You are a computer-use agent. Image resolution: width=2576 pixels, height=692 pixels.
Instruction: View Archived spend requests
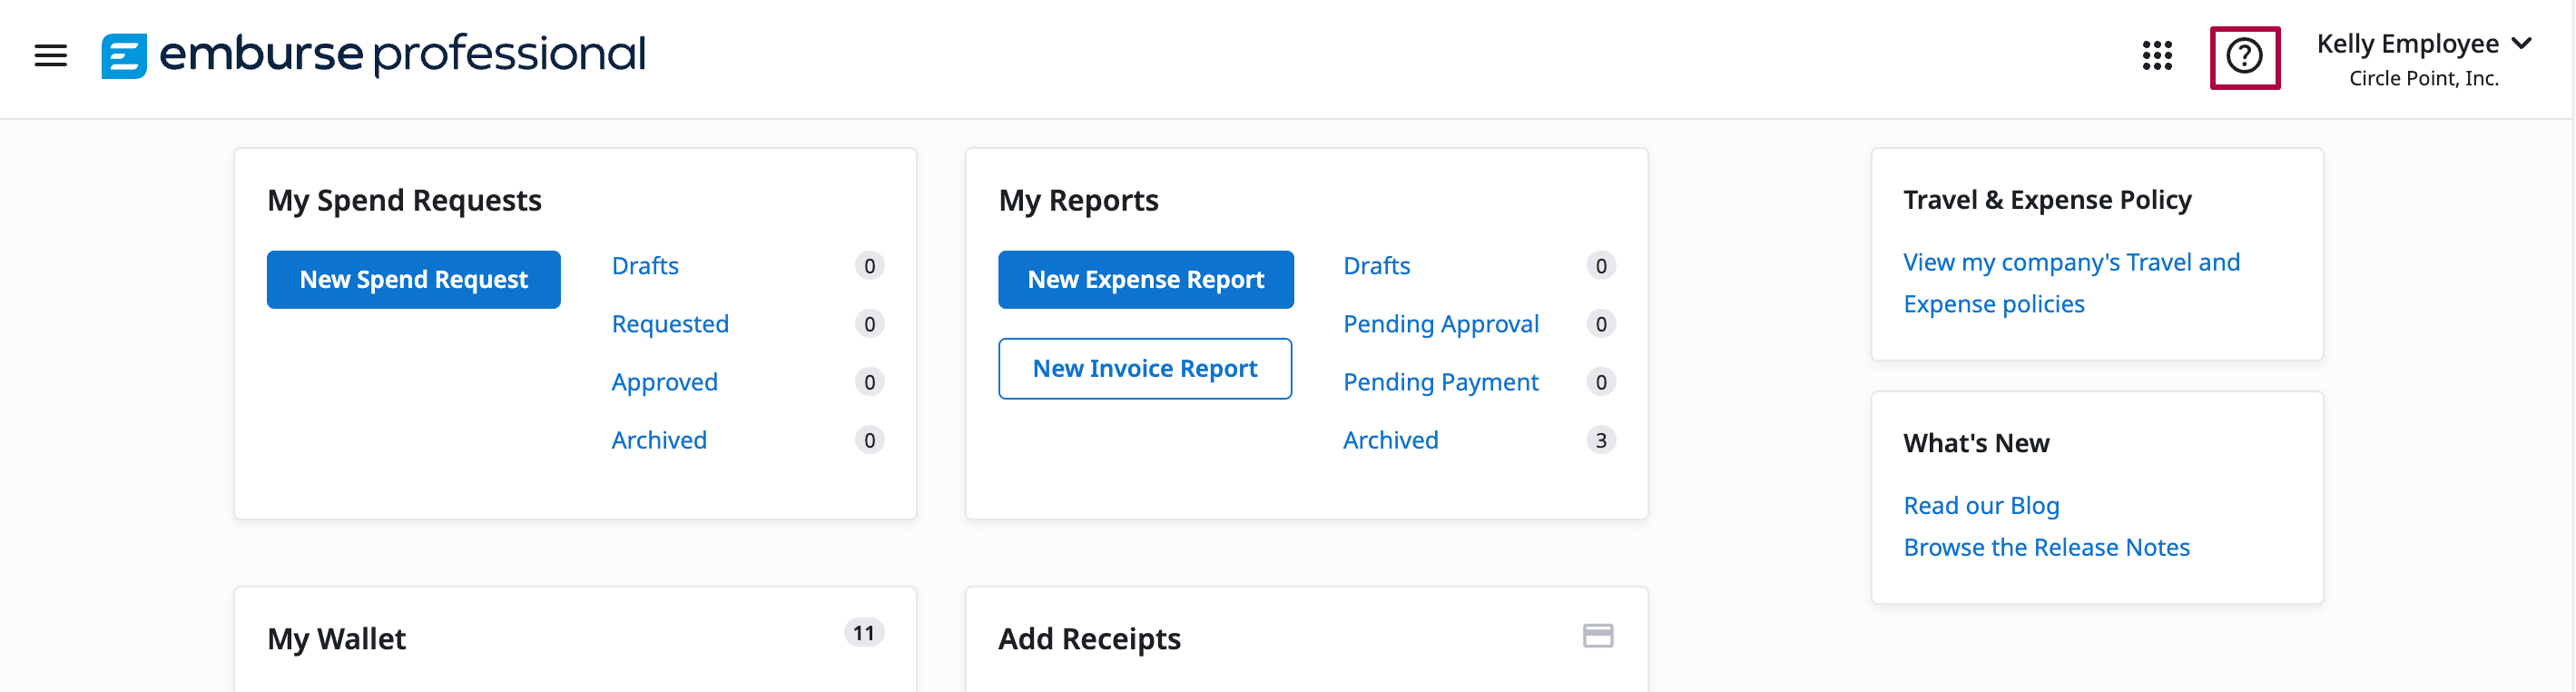click(659, 440)
